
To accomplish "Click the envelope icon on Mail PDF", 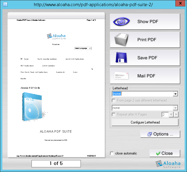I will click(121, 76).
